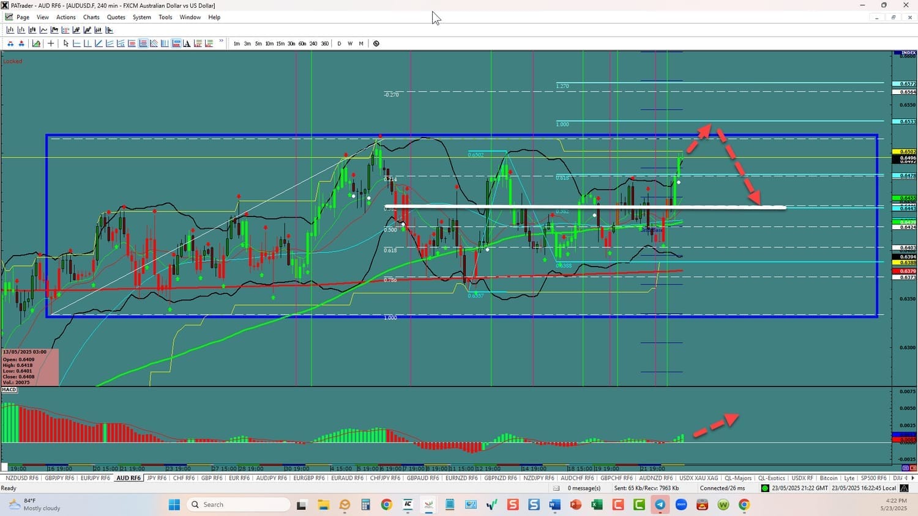Select the arrow pointer tool

66,43
